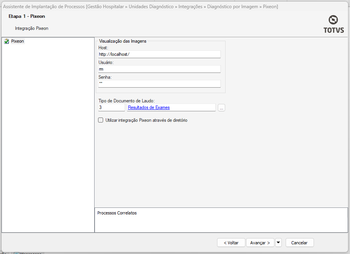The width and height of the screenshot is (350, 254).
Task: Focus the Host input field
Action: (159, 54)
